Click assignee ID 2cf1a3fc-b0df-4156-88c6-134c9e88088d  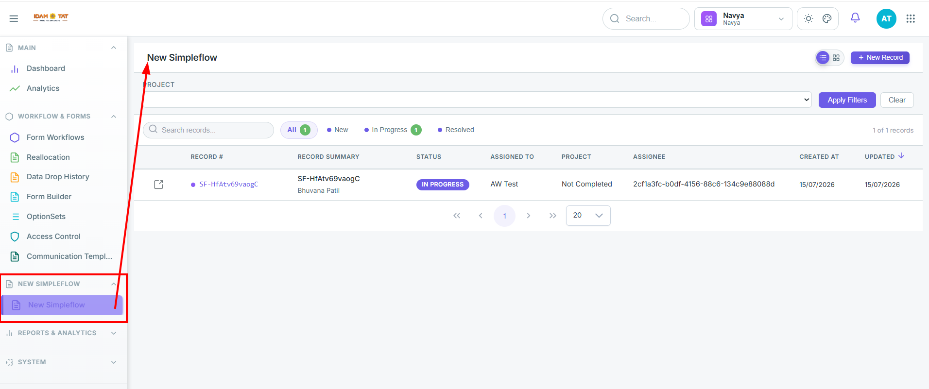point(704,184)
